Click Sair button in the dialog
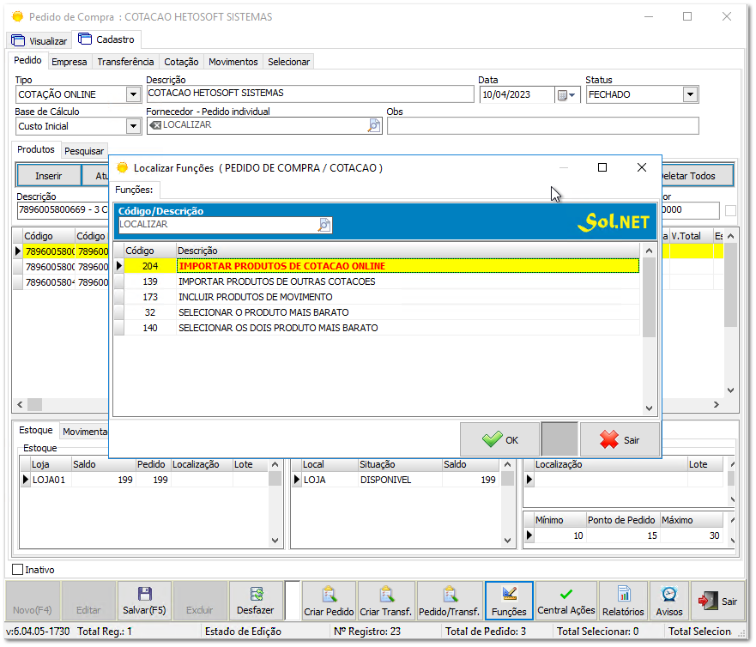Image resolution: width=756 pixels, height=647 pixels. [x=620, y=439]
